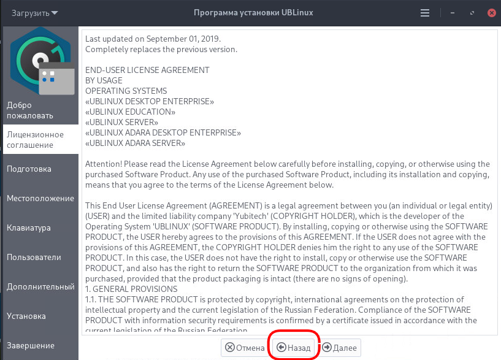Click the 'BY USAGE' line
Image resolution: width=501 pixels, height=360 pixels.
[104, 80]
